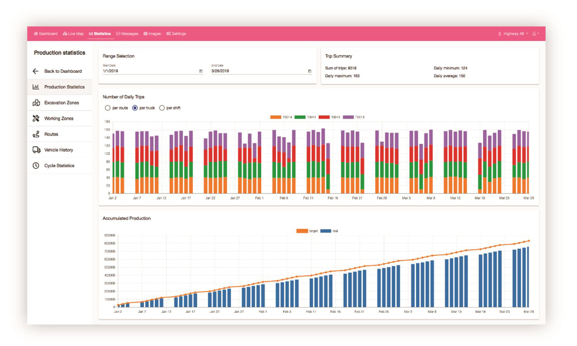Click the Vehicle History truck icon
The image size is (577, 346).
coord(36,150)
